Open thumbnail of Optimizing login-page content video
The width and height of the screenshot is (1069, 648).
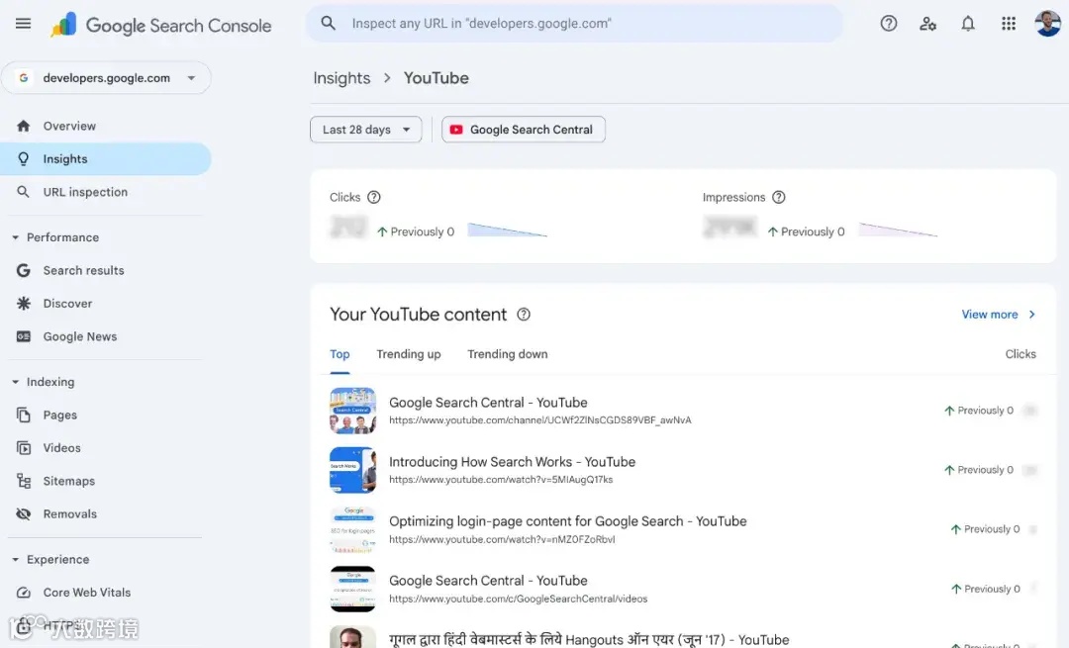coord(352,529)
